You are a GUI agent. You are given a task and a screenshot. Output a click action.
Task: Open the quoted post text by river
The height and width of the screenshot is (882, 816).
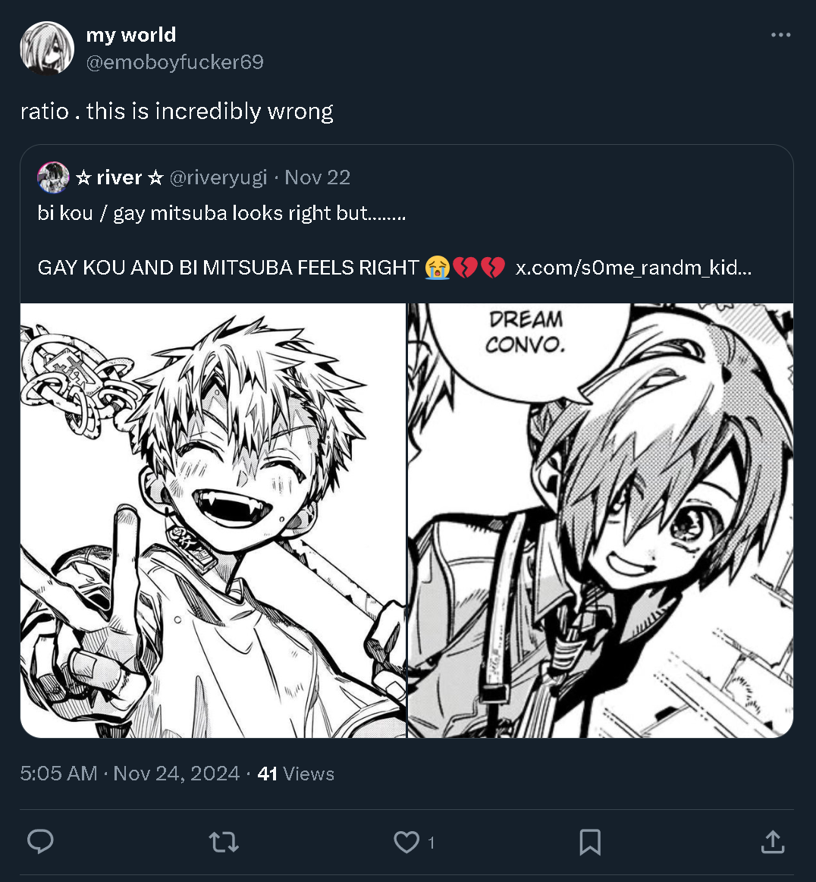[394, 240]
